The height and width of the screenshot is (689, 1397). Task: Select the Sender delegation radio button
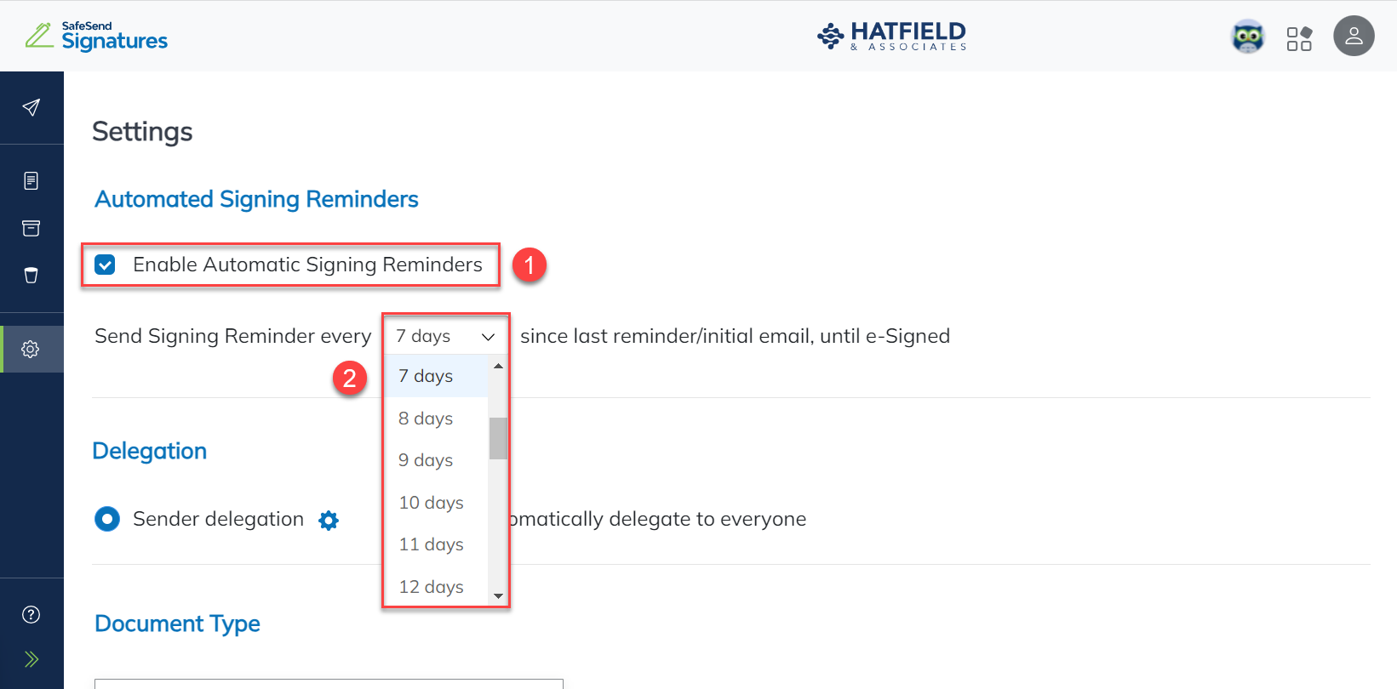pyautogui.click(x=107, y=519)
